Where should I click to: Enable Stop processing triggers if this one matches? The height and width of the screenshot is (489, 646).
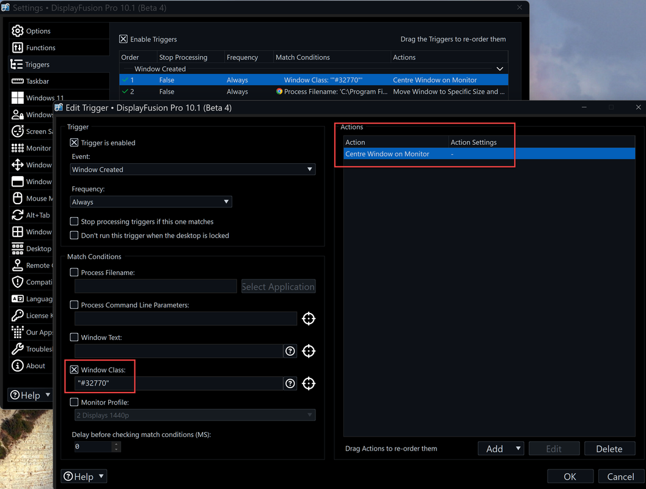(74, 221)
